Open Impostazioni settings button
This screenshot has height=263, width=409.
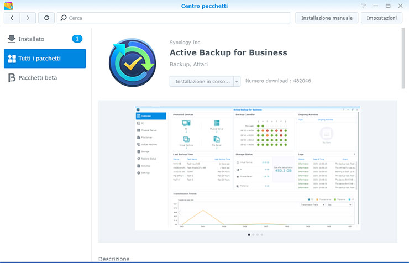click(x=381, y=18)
